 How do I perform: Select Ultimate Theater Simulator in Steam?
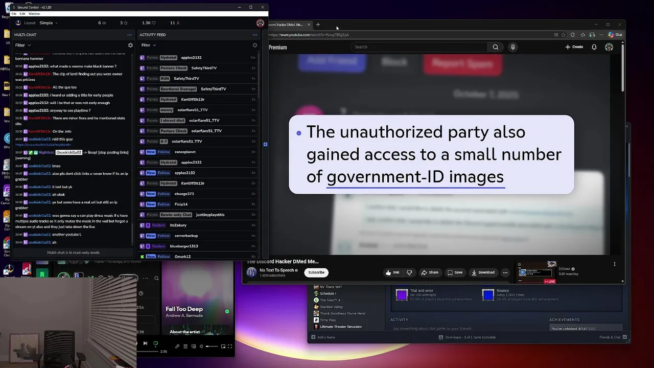coord(337,327)
